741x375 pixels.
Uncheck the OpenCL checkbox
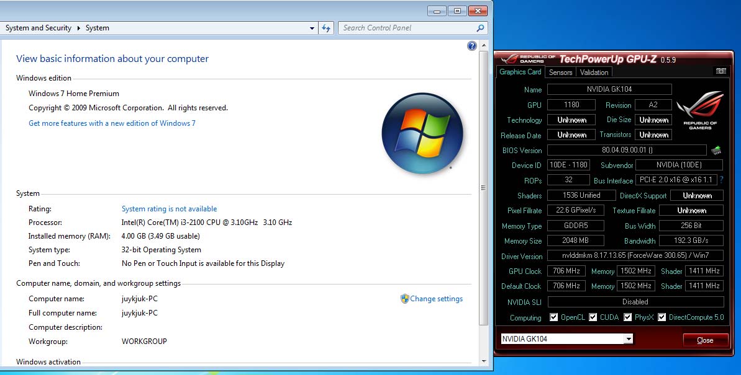(x=553, y=317)
